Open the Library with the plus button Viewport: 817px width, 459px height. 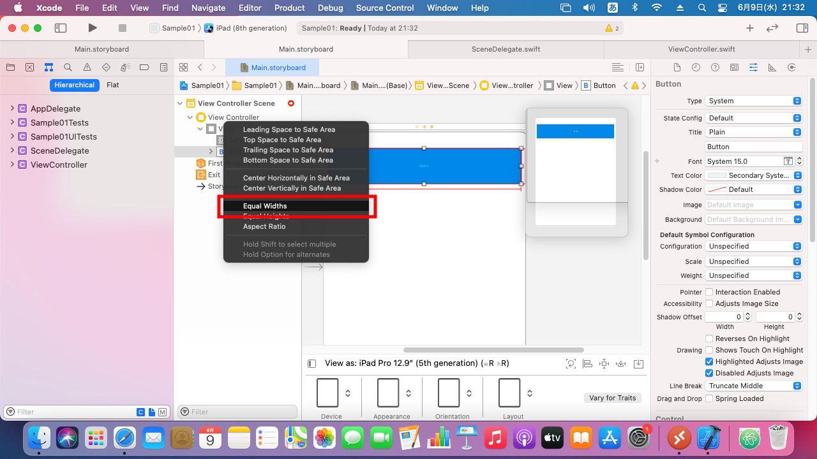750,28
